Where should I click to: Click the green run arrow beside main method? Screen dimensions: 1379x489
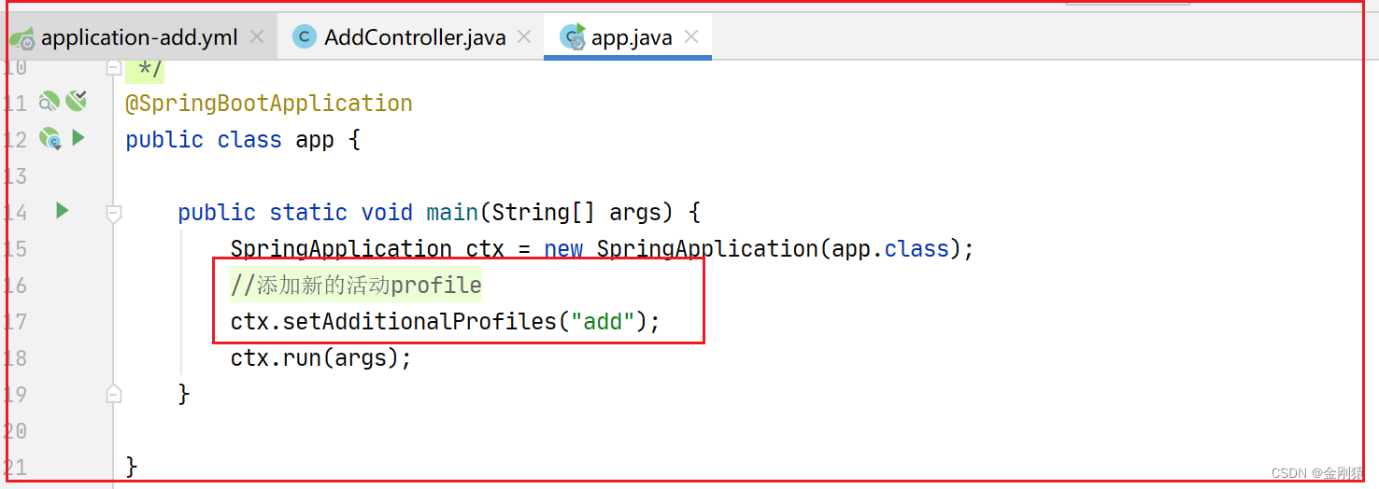[x=62, y=210]
